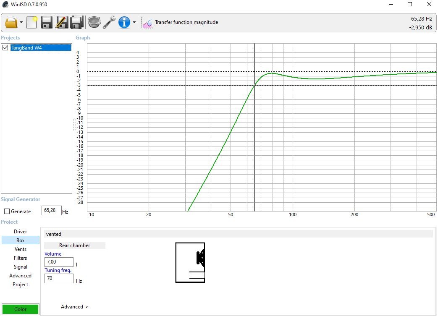Click signal generator frequency field 65,28
The image size is (438, 316).
[x=51, y=211]
